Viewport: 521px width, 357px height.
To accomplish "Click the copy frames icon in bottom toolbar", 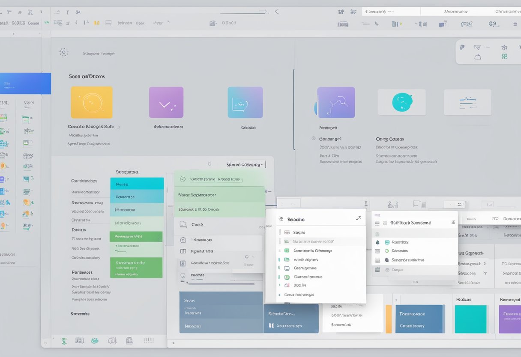I will (112, 341).
